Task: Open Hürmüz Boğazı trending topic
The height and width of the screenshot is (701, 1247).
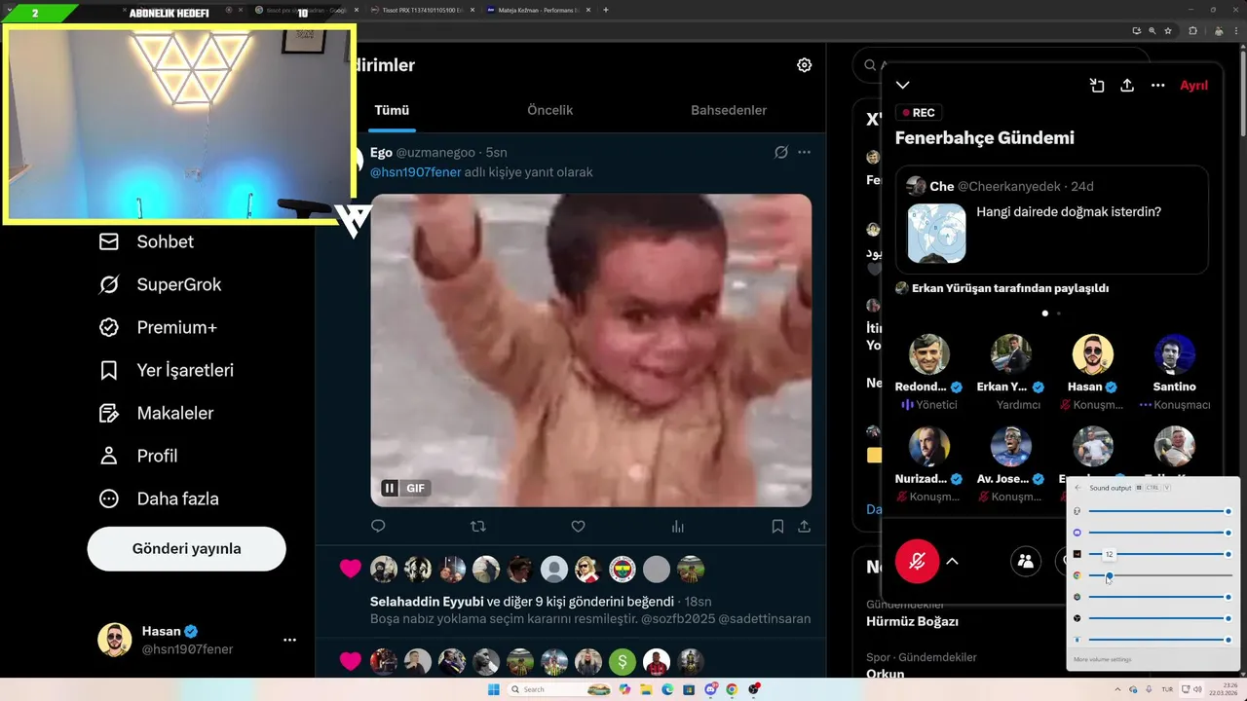Action: pyautogui.click(x=913, y=621)
